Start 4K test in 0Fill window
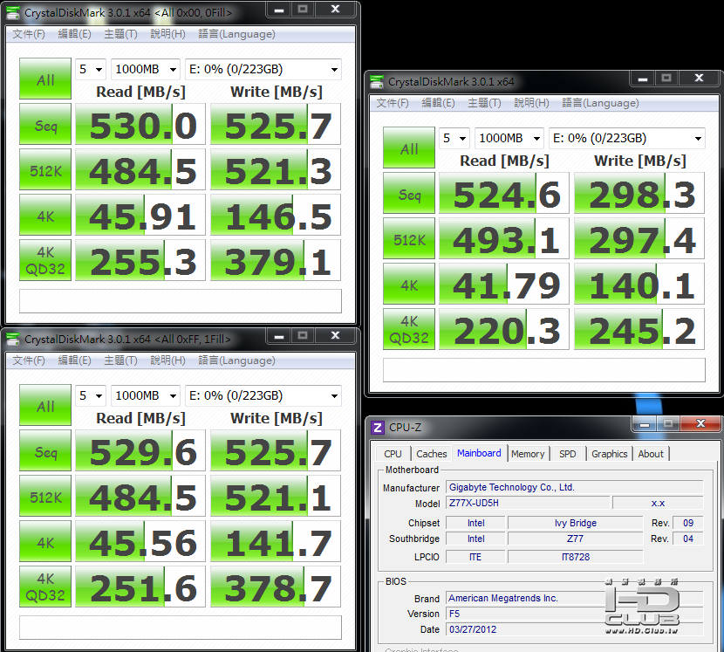This screenshot has width=724, height=652. click(45, 215)
